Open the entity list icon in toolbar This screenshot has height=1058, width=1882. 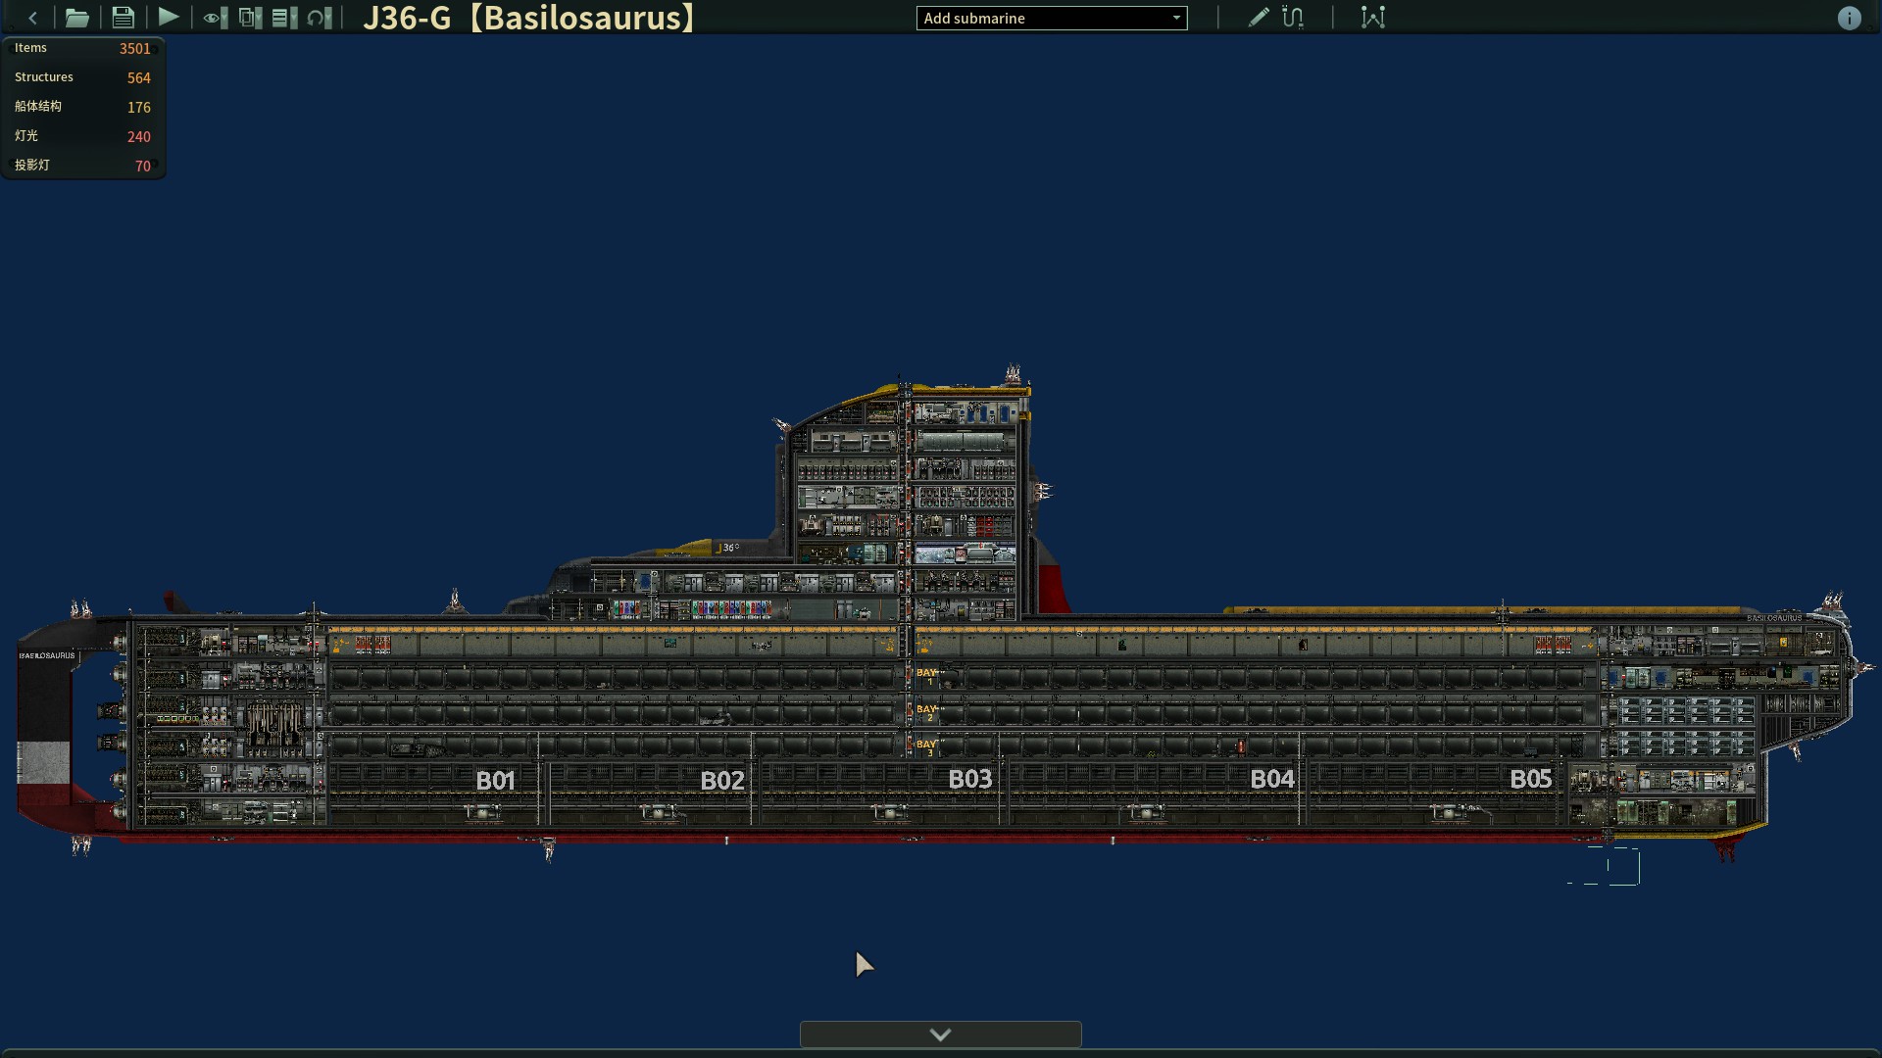284,18
